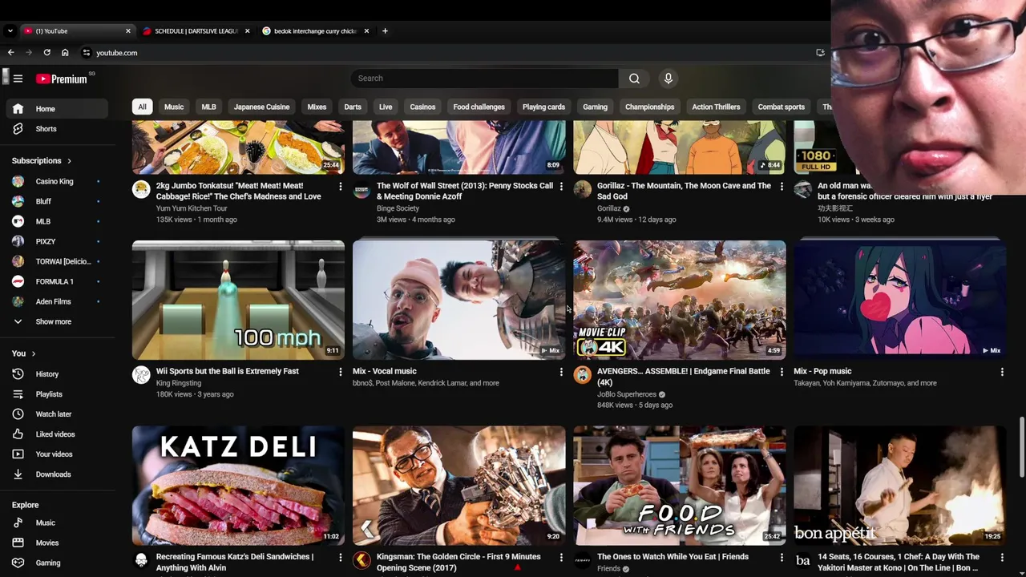This screenshot has height=577, width=1026.
Task: Open Gaming under Explore in sidebar
Action: point(56,563)
